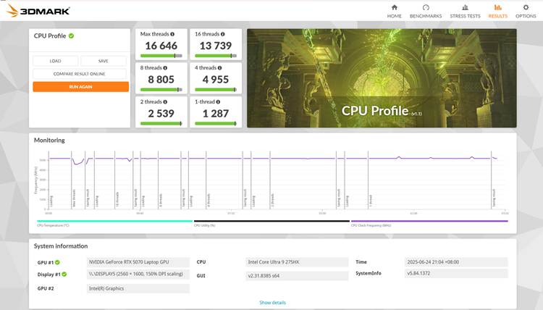Viewport: 543px width, 310px height.
Task: Click the 2 threads score bar
Action: [x=161, y=124]
